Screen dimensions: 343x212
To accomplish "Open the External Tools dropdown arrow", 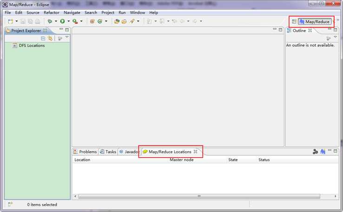I will tap(81, 21).
